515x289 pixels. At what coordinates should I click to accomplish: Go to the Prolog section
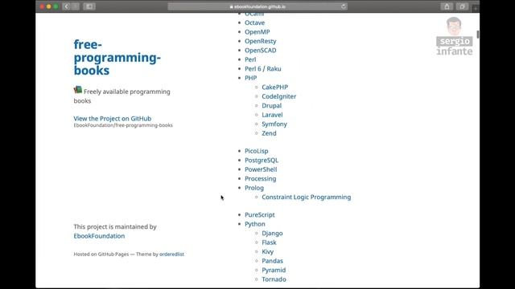(x=254, y=188)
